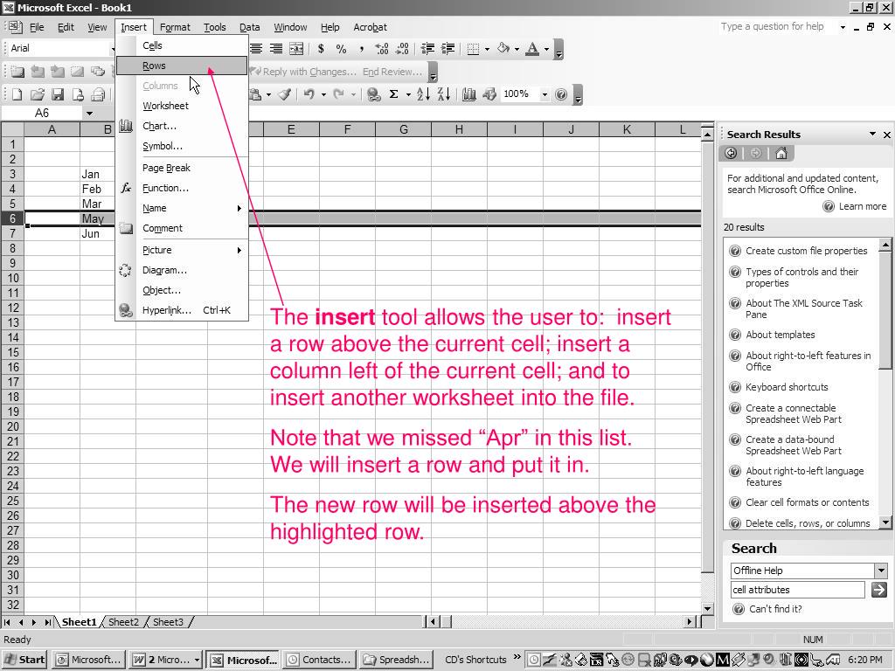Click the Increase Indent icon
The width and height of the screenshot is (895, 671).
(x=448, y=49)
